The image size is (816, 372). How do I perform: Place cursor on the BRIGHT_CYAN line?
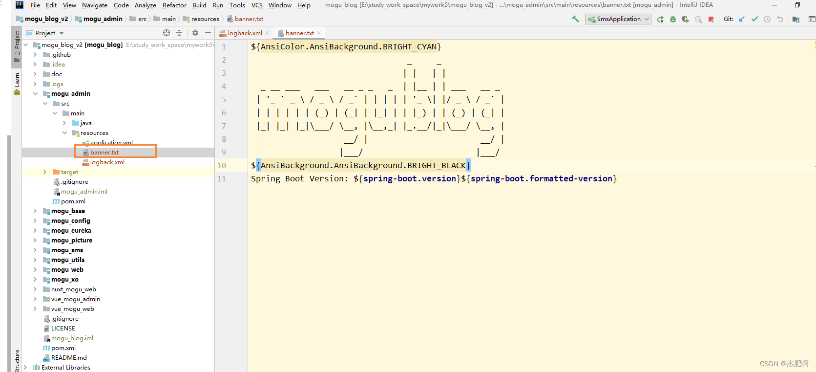point(346,47)
